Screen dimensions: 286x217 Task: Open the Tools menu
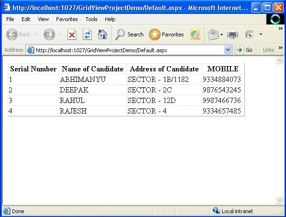pos(92,19)
